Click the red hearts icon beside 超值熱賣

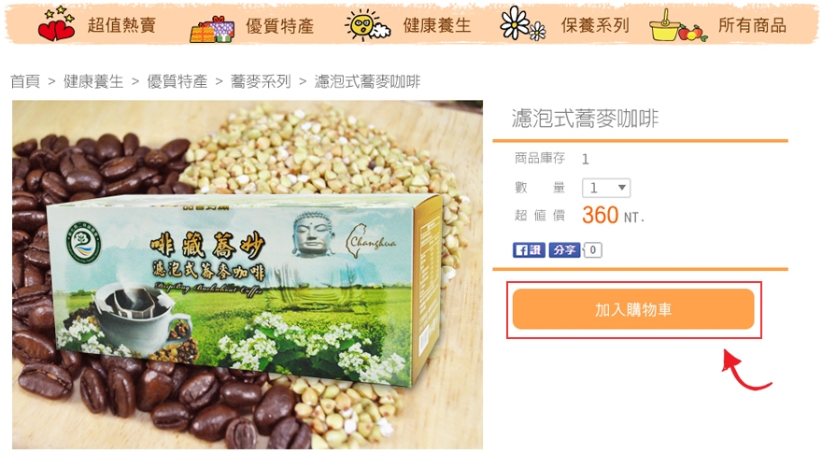(x=56, y=24)
